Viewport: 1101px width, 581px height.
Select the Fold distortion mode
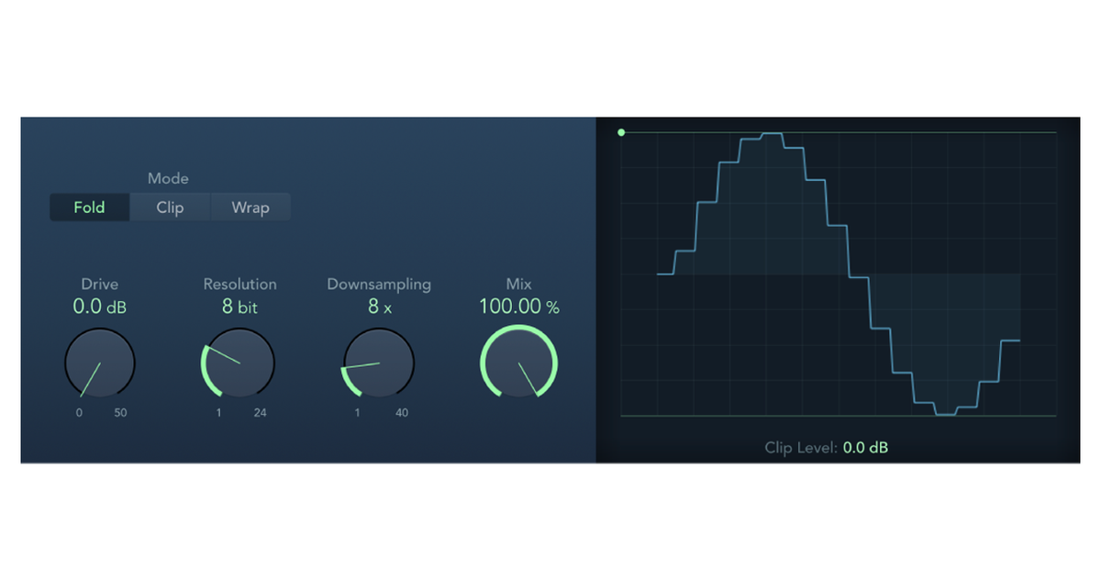click(x=88, y=207)
